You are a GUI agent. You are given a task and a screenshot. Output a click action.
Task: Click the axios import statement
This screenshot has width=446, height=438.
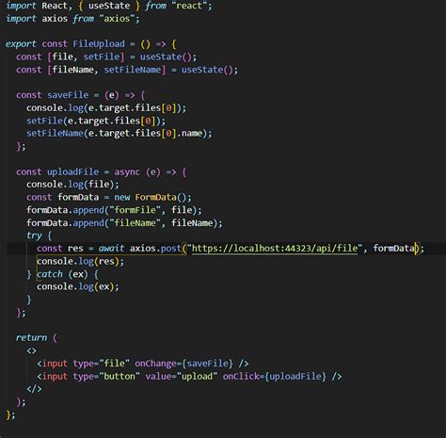point(72,19)
